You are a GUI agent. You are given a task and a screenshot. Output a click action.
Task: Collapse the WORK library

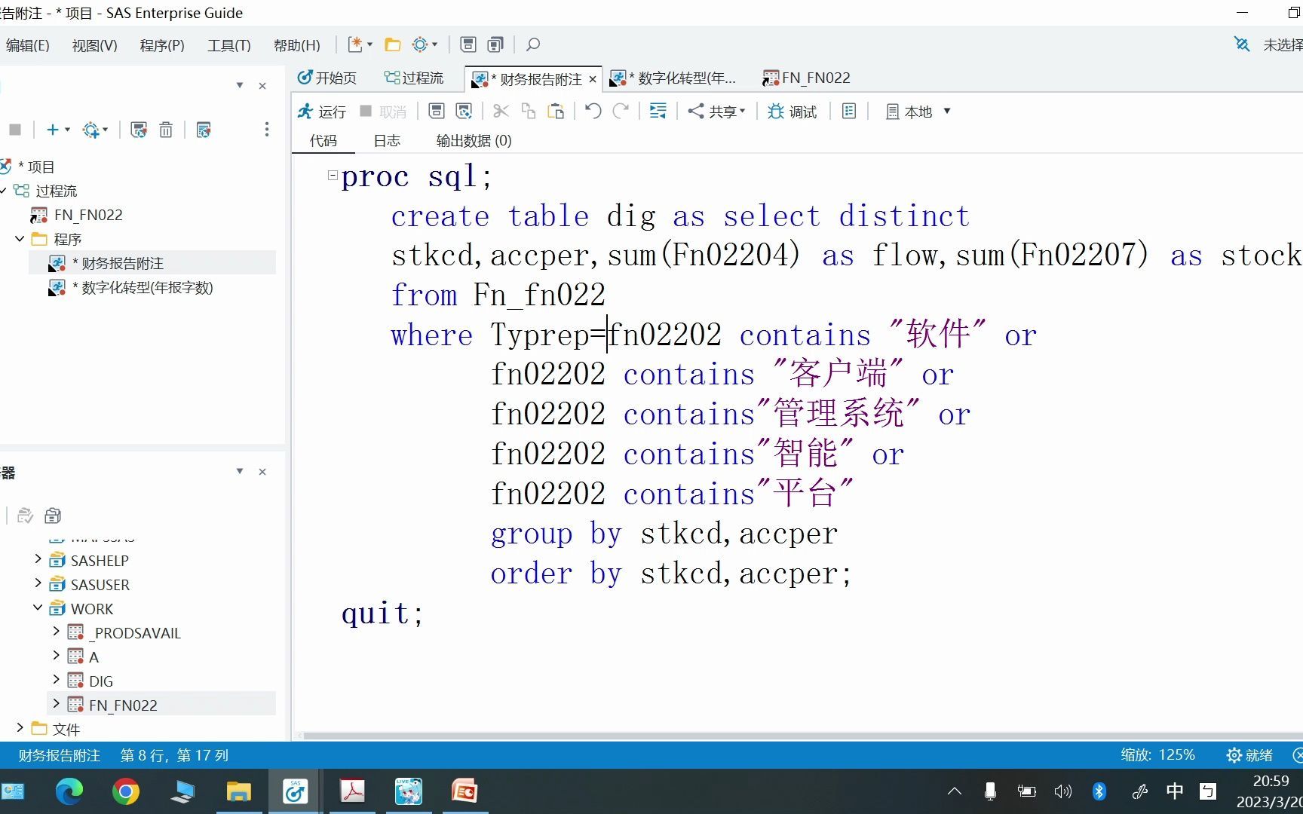[38, 607]
